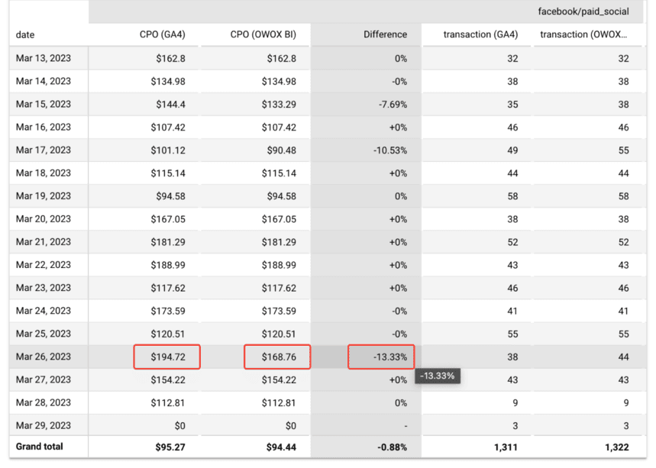Image resolution: width=656 pixels, height=468 pixels.
Task: Select the Mar 14 CPO (OWOX BI) value $134.98
Action: tap(279, 82)
